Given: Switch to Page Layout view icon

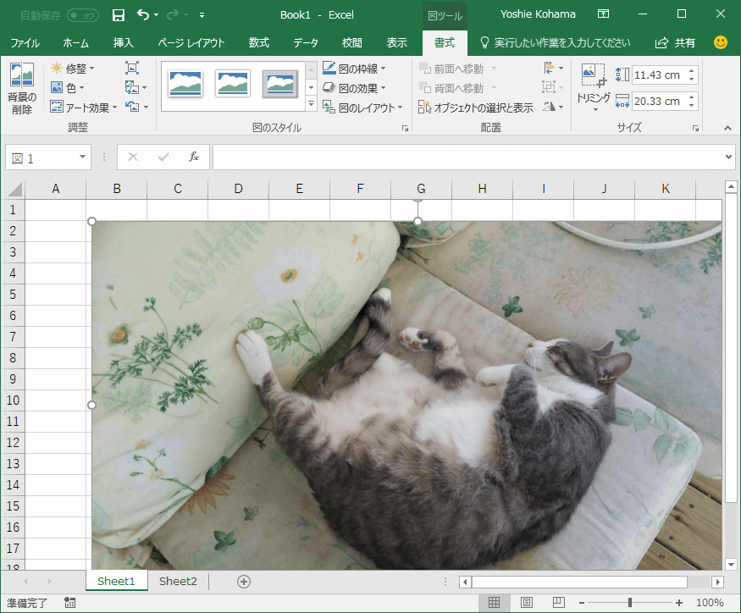Looking at the screenshot, I should point(527,602).
